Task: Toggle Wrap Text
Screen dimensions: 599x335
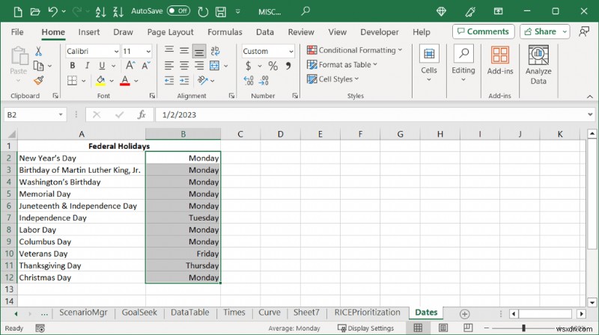Action: (x=215, y=51)
